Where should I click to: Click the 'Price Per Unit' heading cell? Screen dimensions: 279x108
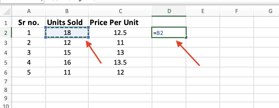coord(120,22)
